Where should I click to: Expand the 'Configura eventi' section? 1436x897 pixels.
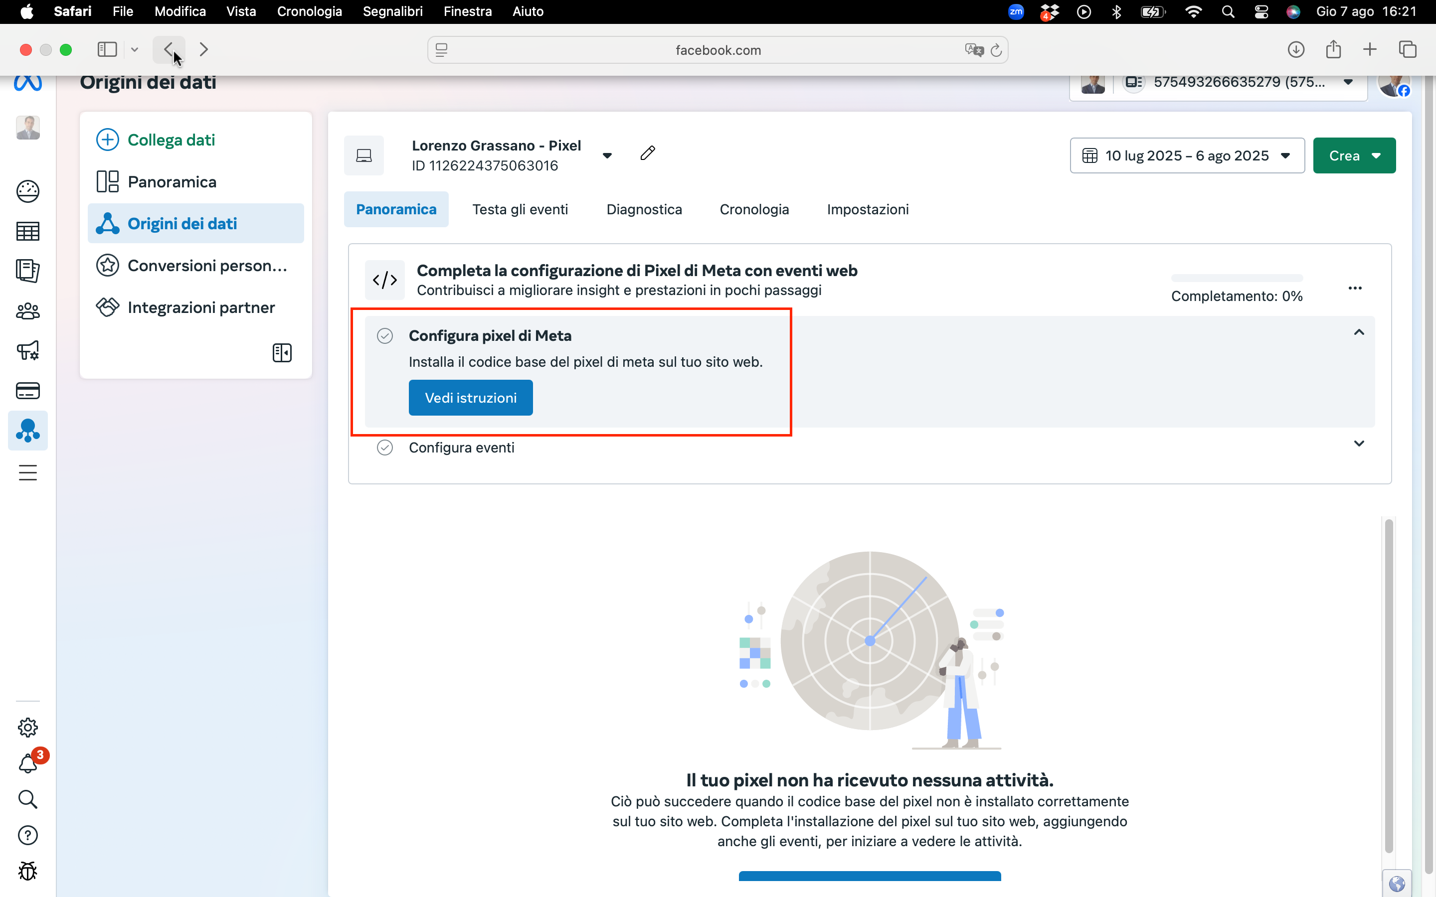click(1359, 443)
